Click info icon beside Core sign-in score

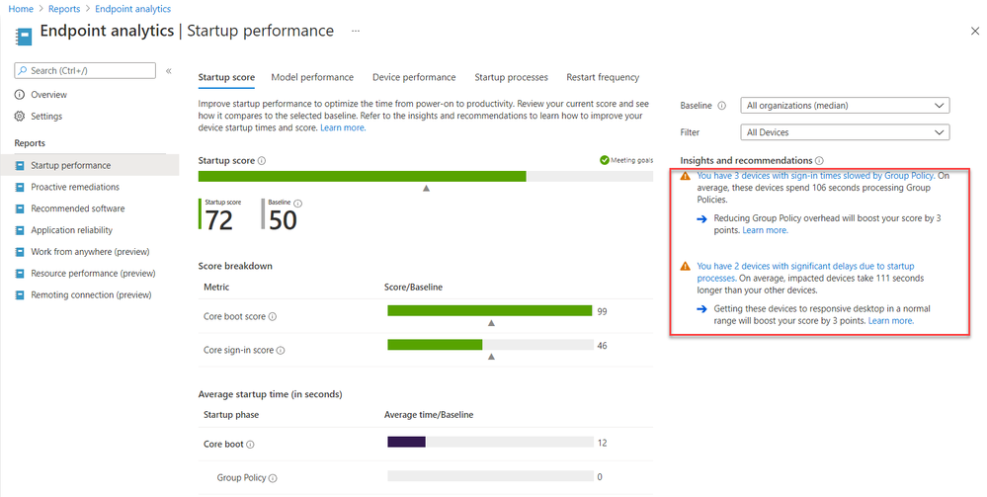click(x=283, y=350)
